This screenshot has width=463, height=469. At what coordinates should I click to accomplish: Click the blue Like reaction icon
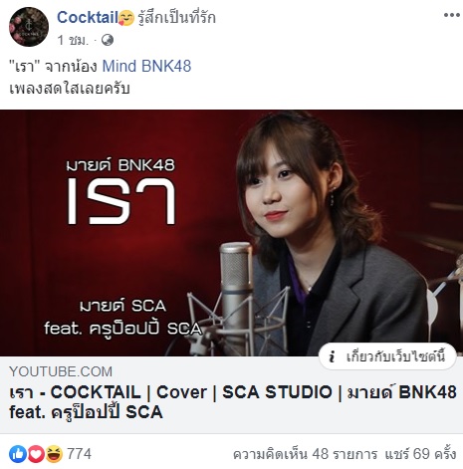pos(18,454)
